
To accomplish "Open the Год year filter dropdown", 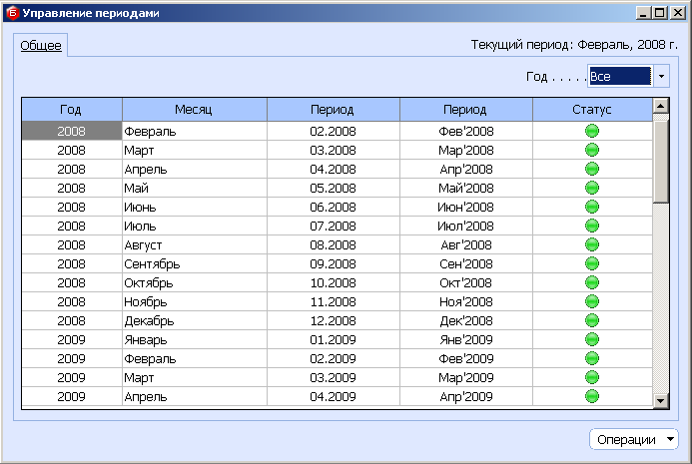I will click(x=661, y=77).
